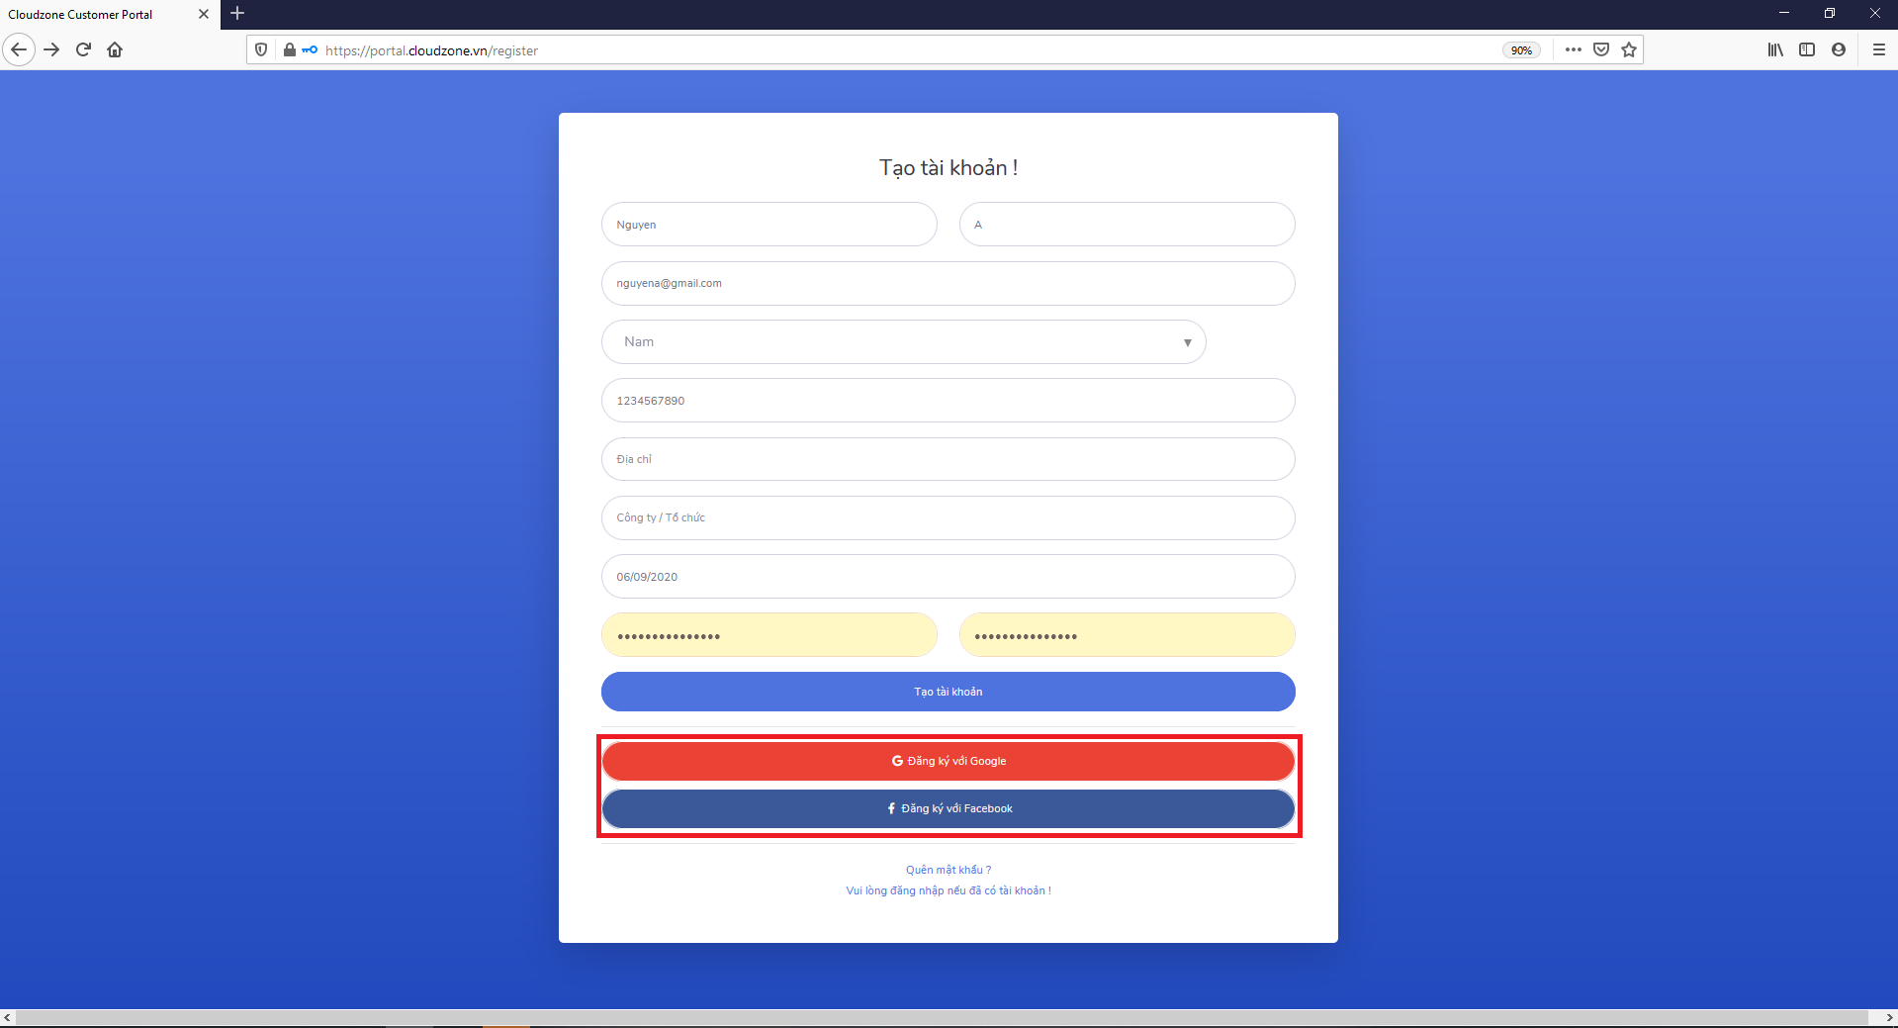This screenshot has height=1028, width=1898.
Task: Click Đăng ký với Google button
Action: [x=948, y=761]
